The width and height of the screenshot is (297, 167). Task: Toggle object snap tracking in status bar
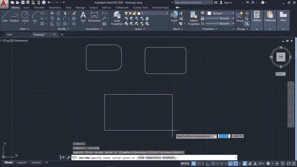point(230,163)
